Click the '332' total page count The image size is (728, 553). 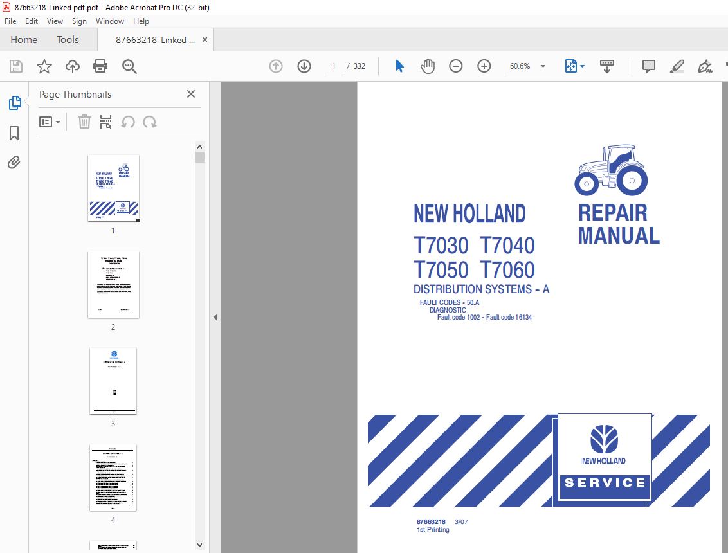point(359,66)
